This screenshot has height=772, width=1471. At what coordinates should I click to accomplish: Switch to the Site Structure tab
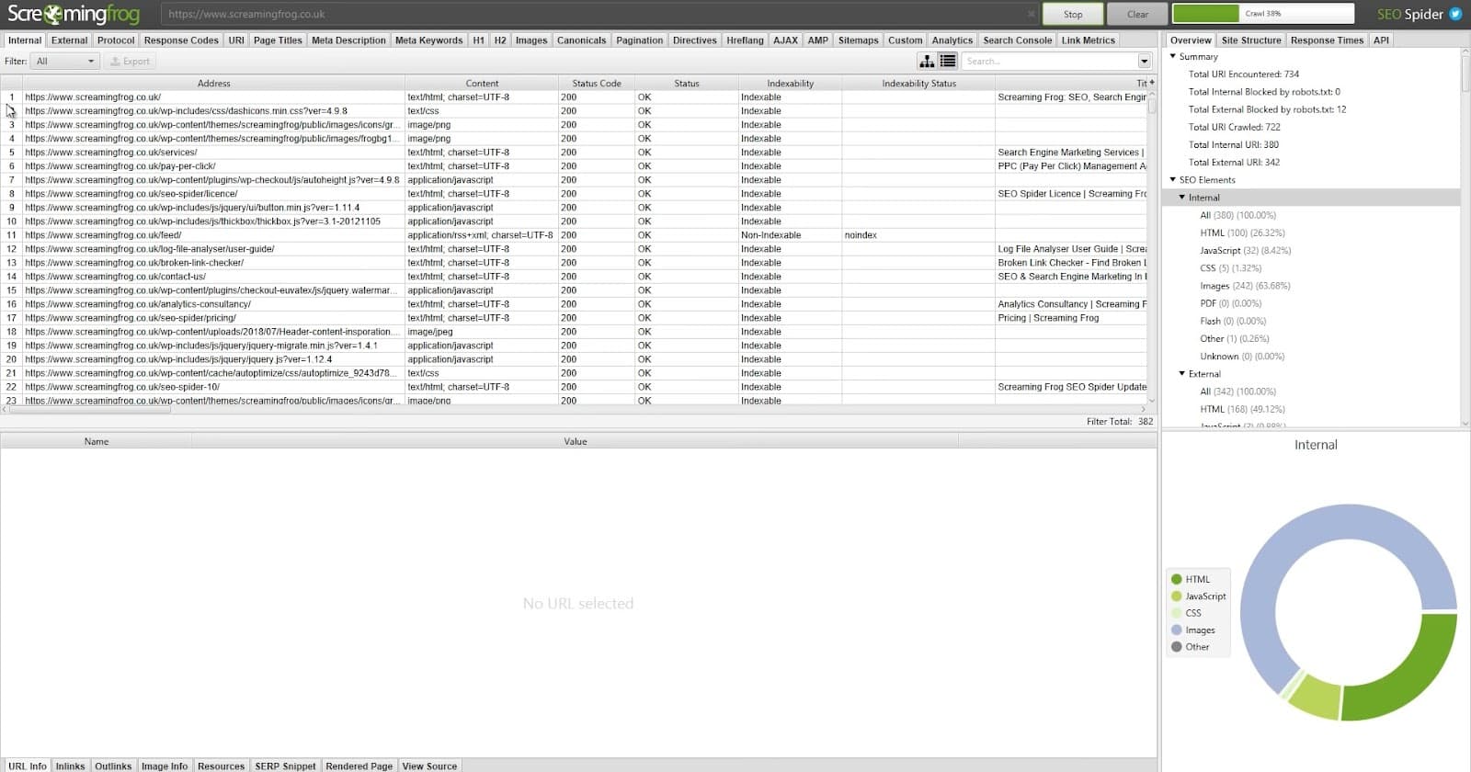pyautogui.click(x=1250, y=40)
